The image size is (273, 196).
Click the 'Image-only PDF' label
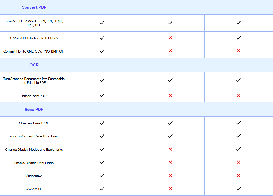[34, 96]
